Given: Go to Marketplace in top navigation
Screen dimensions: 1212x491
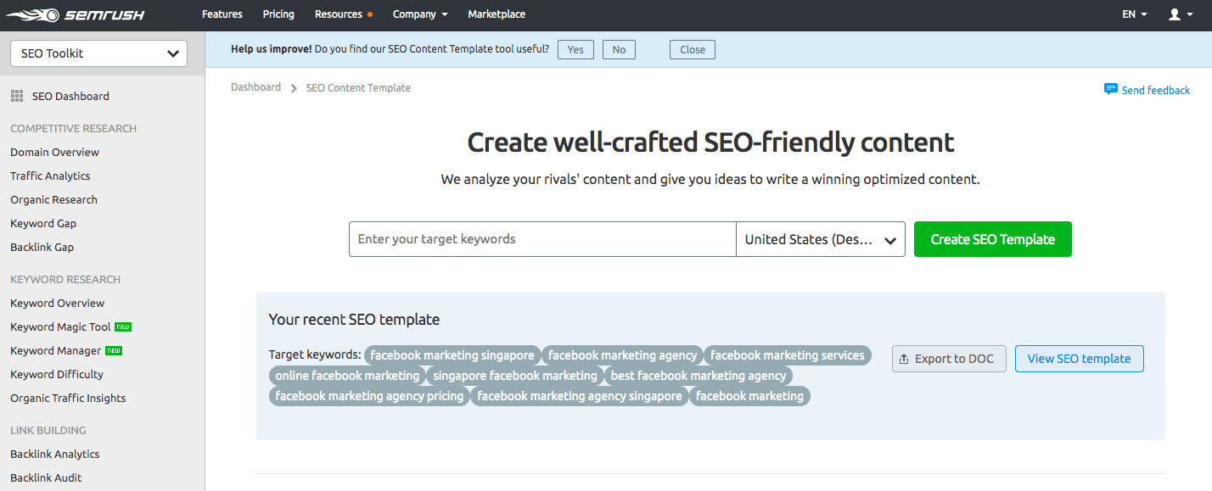Looking at the screenshot, I should (497, 14).
